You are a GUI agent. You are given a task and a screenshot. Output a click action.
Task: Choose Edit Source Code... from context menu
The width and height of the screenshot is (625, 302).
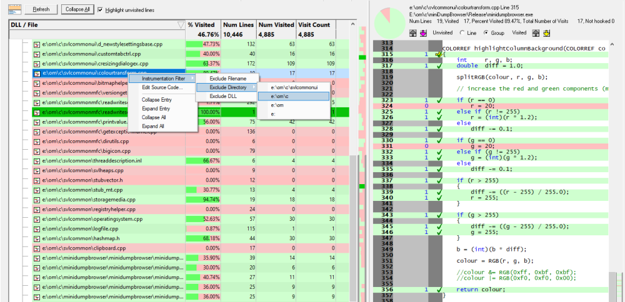click(163, 87)
